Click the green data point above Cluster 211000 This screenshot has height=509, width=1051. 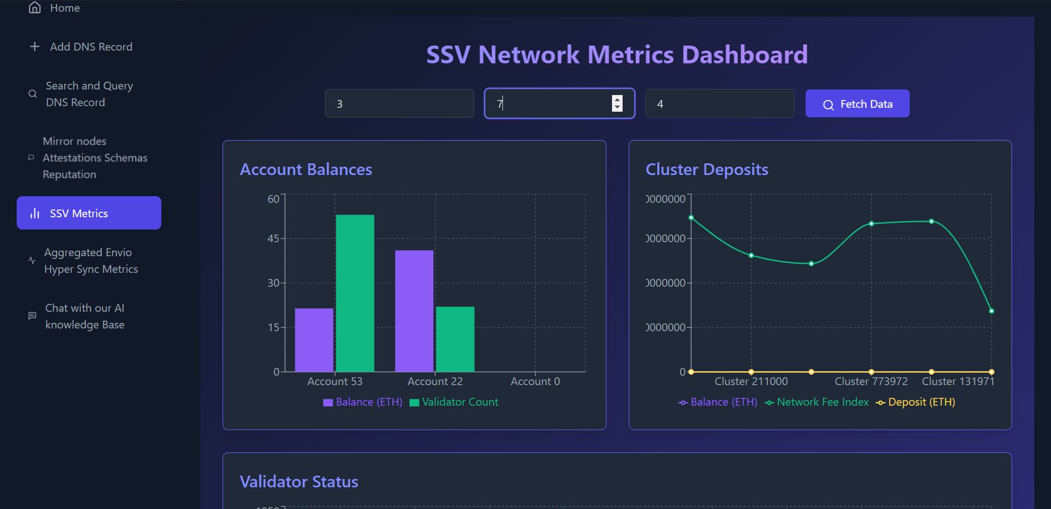(751, 256)
